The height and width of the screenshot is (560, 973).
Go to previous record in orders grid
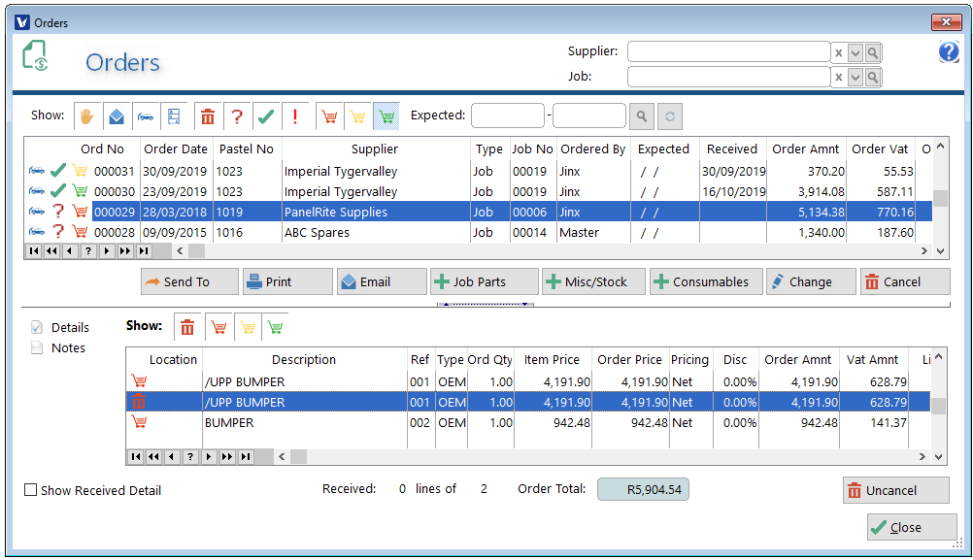[x=70, y=251]
